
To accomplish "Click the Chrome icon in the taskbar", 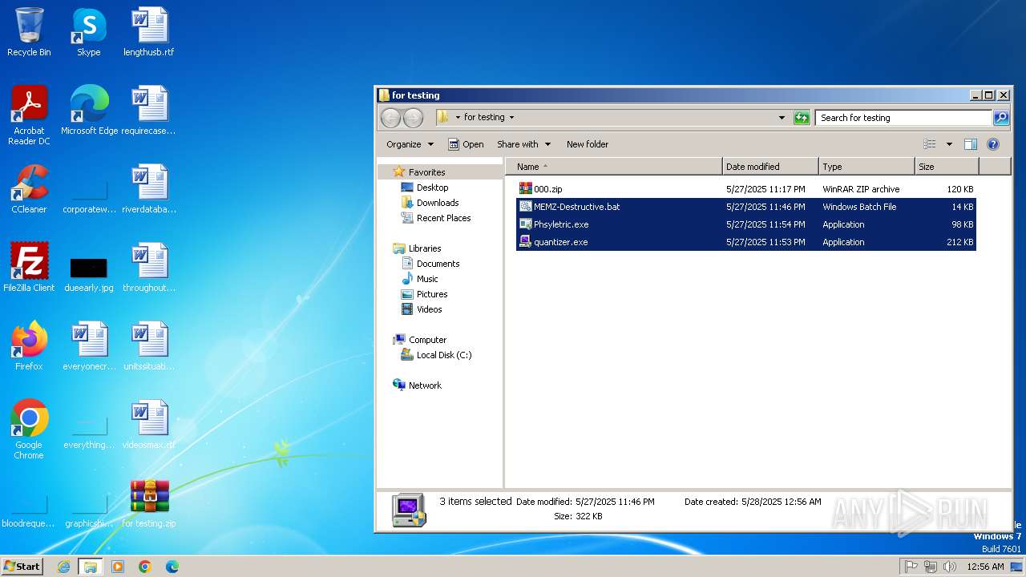I will [x=145, y=567].
